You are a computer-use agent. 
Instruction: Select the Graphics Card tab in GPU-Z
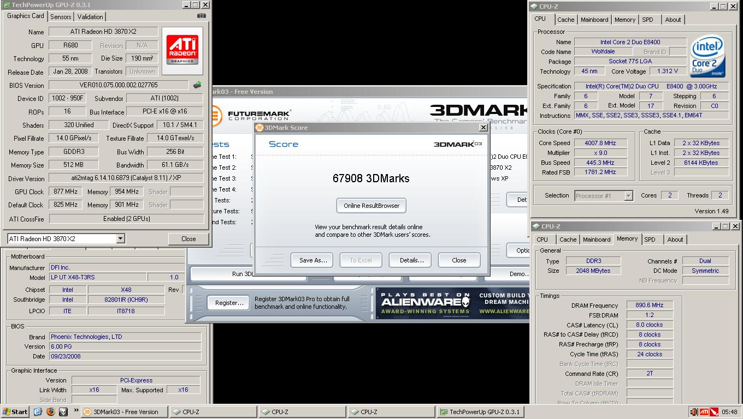coord(26,16)
